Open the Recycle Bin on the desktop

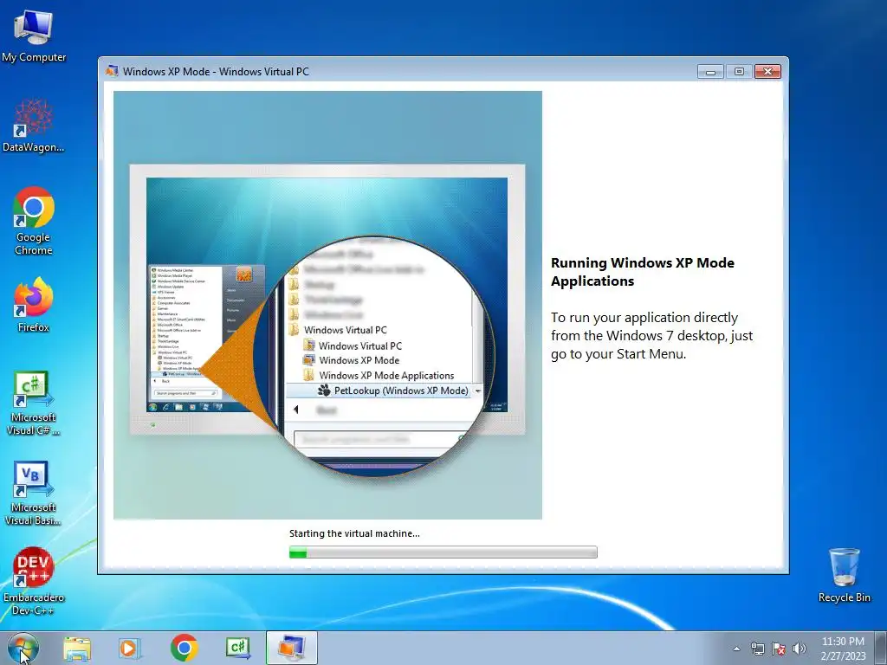(x=844, y=575)
